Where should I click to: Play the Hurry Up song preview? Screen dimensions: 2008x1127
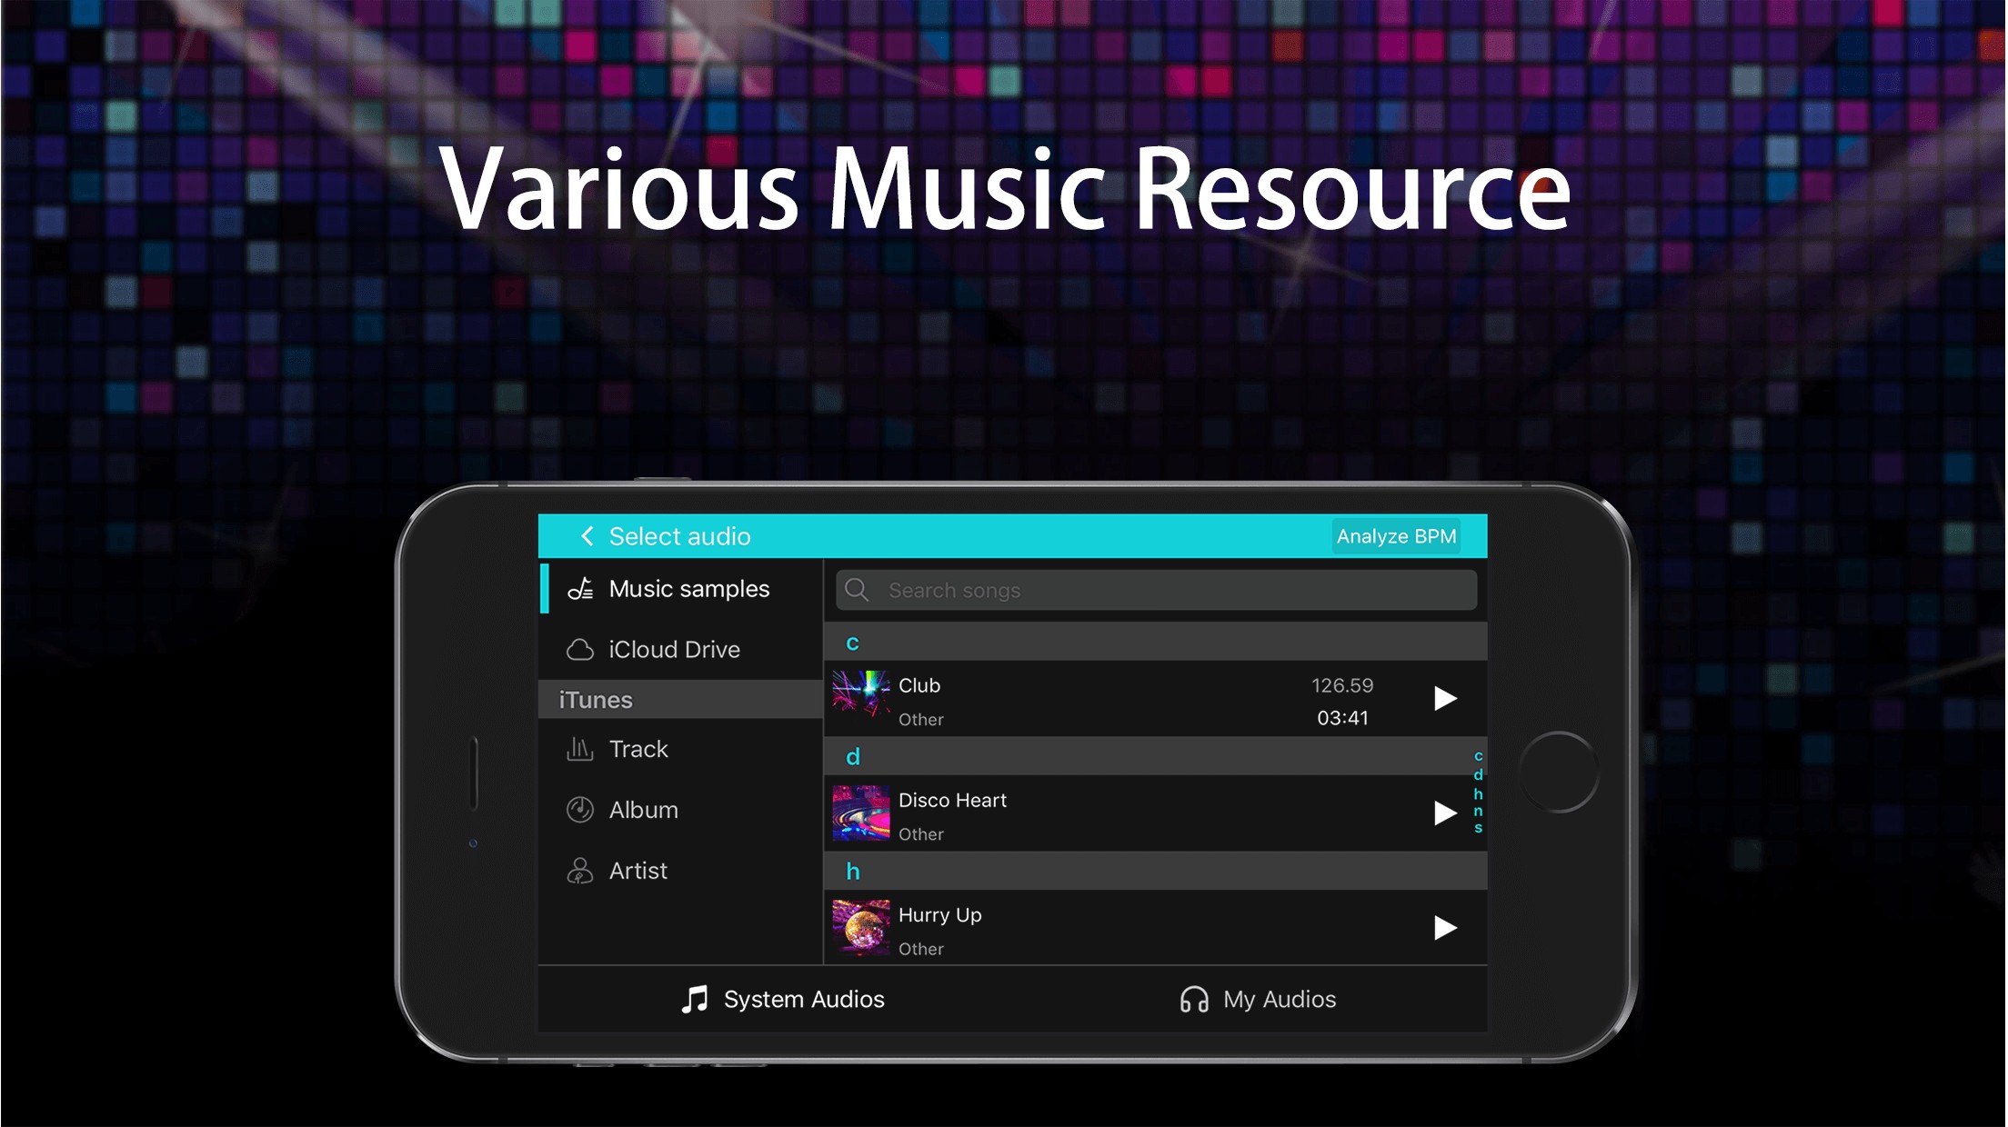(x=1444, y=927)
